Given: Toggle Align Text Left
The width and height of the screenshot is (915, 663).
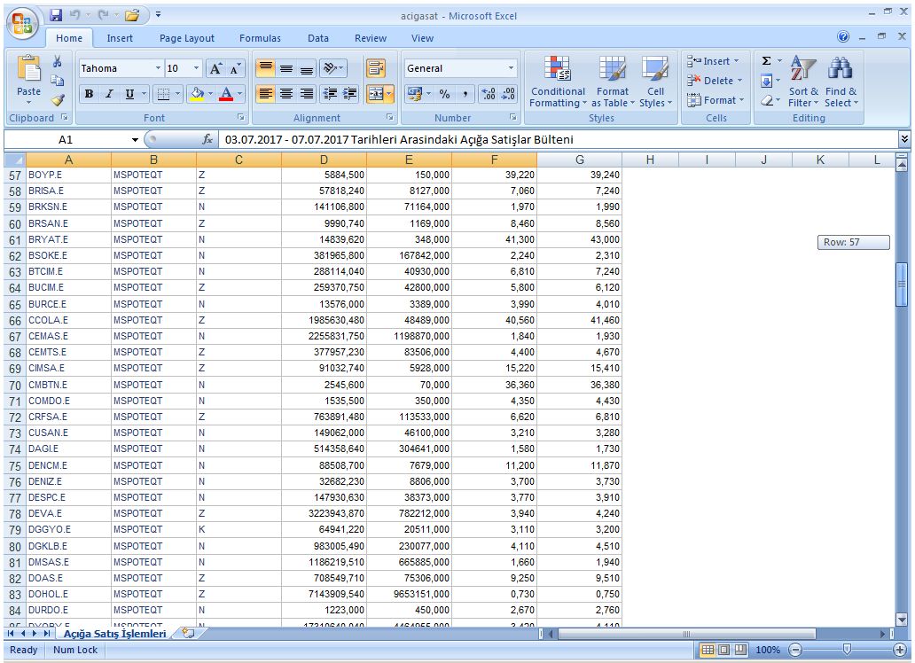Looking at the screenshot, I should 265,93.
